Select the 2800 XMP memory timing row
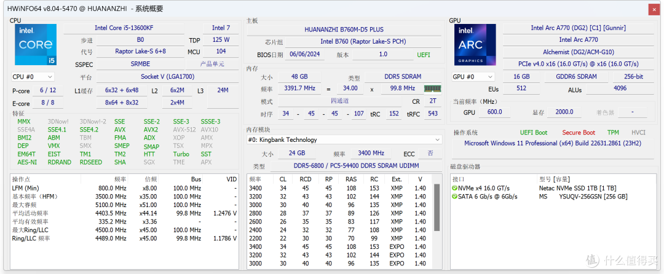The width and height of the screenshot is (664, 274). point(340,213)
